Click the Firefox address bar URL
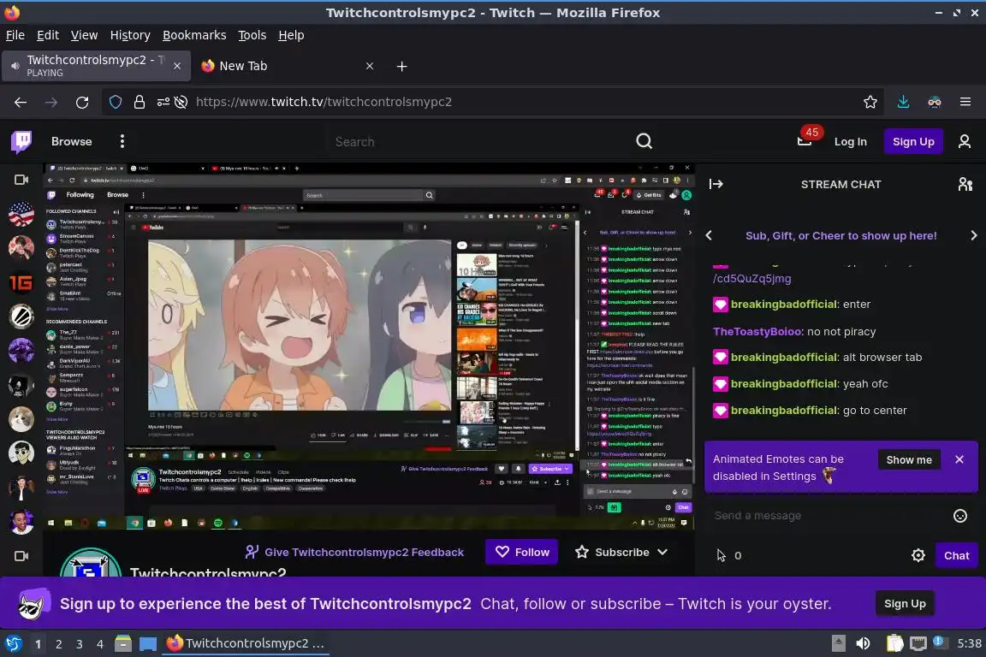The height and width of the screenshot is (657, 986). pos(324,102)
